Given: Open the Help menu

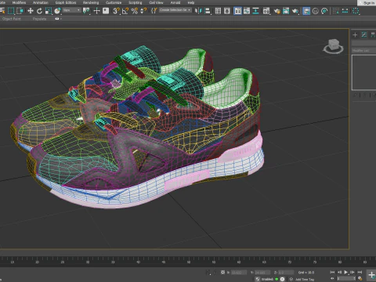Looking at the screenshot, I should pos(191,2).
